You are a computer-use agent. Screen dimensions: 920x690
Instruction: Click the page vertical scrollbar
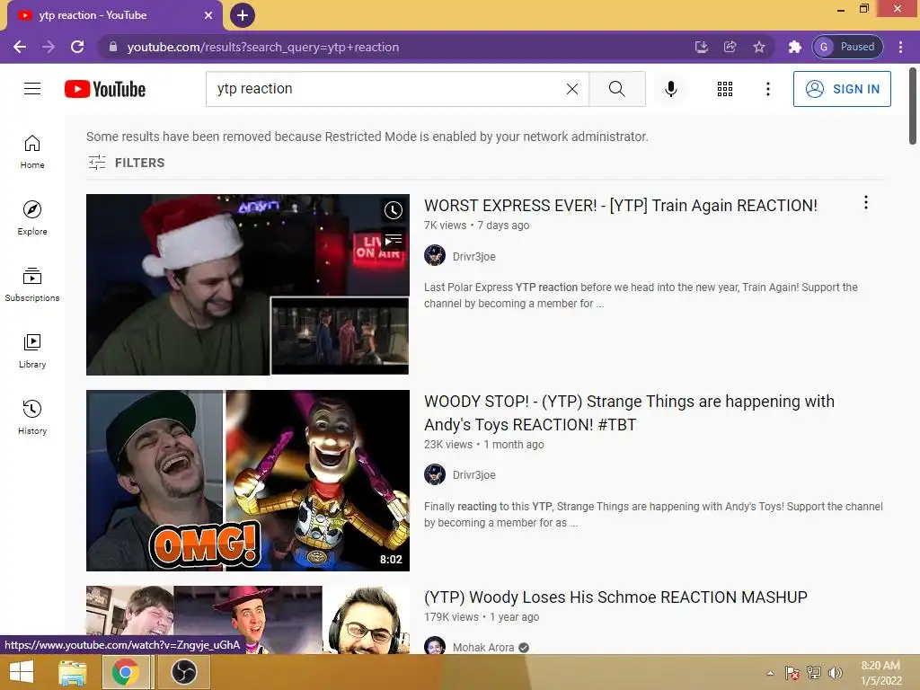point(913,106)
